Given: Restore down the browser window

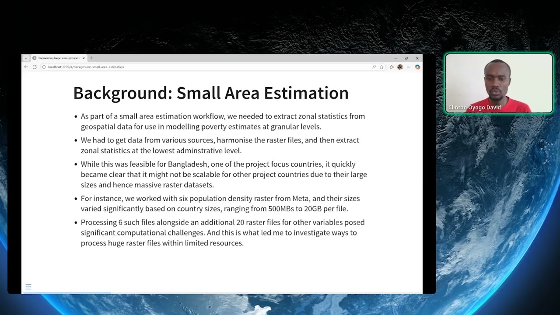Looking at the screenshot, I should point(406,58).
